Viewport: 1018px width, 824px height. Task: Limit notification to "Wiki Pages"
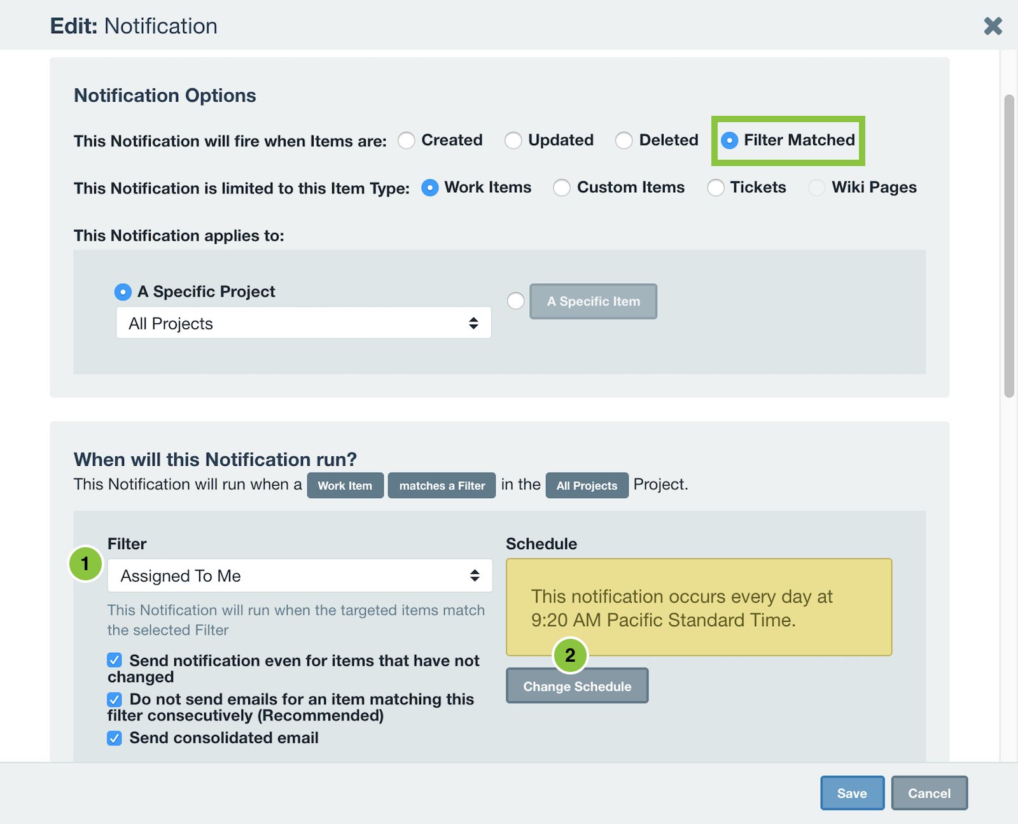(816, 188)
